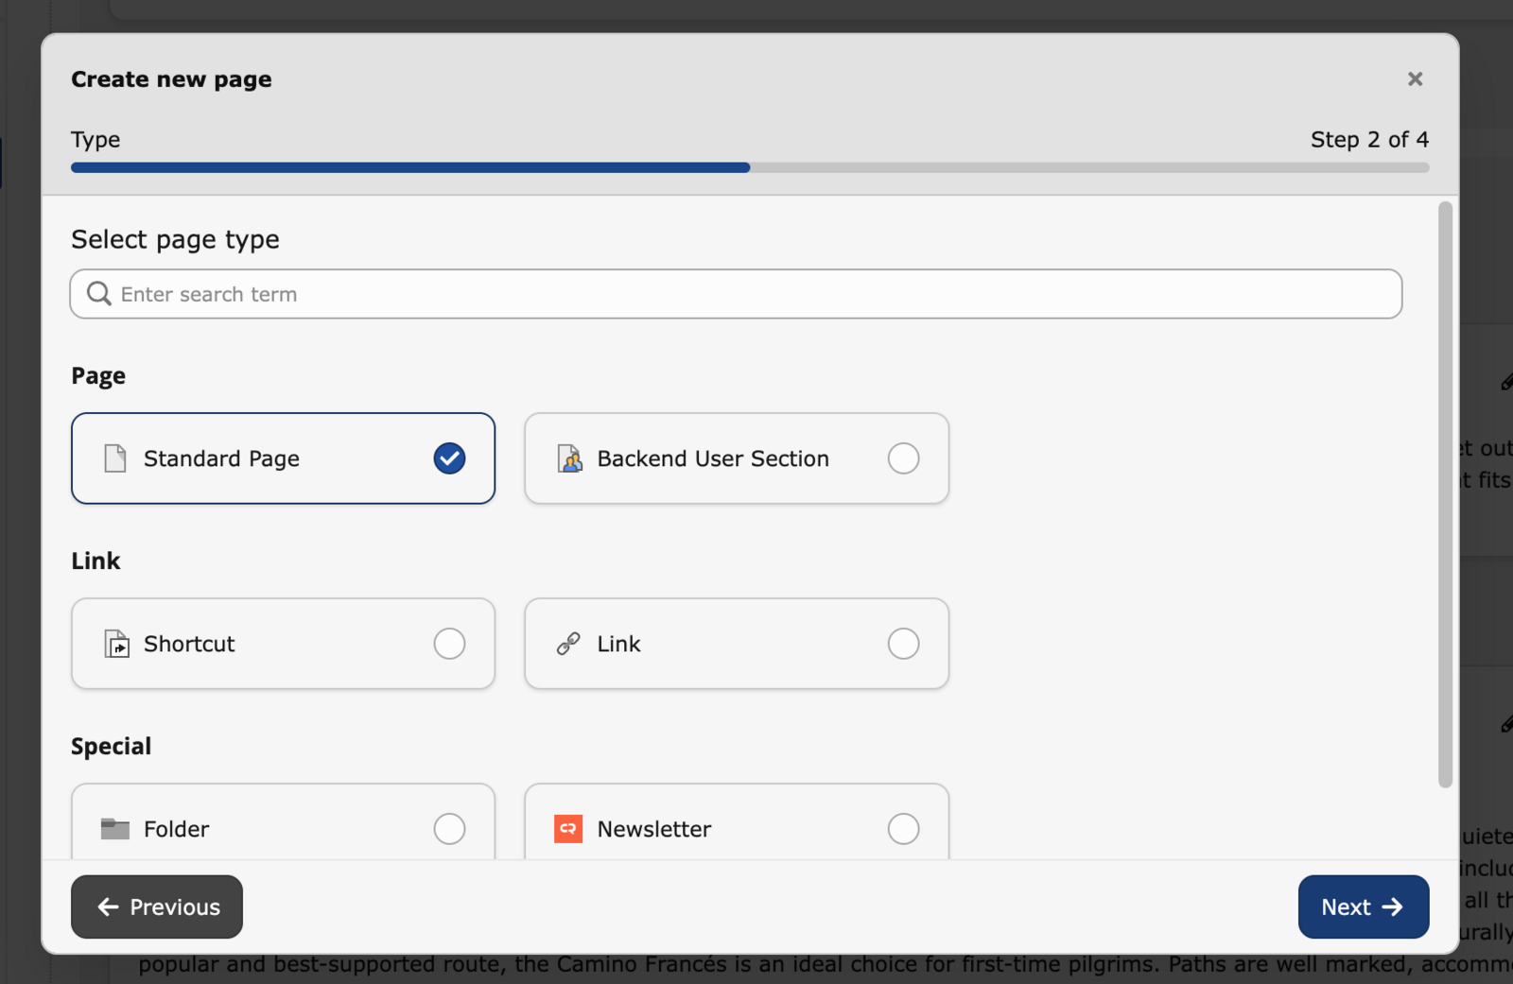Click the dialog's vertical scrollbar
The height and width of the screenshot is (984, 1513).
[1444, 493]
